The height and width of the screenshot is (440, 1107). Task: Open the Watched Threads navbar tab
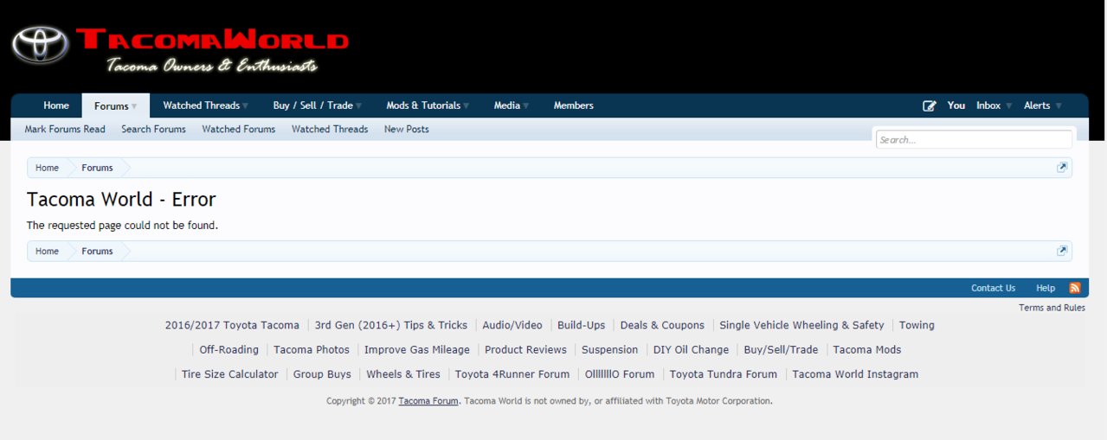201,105
